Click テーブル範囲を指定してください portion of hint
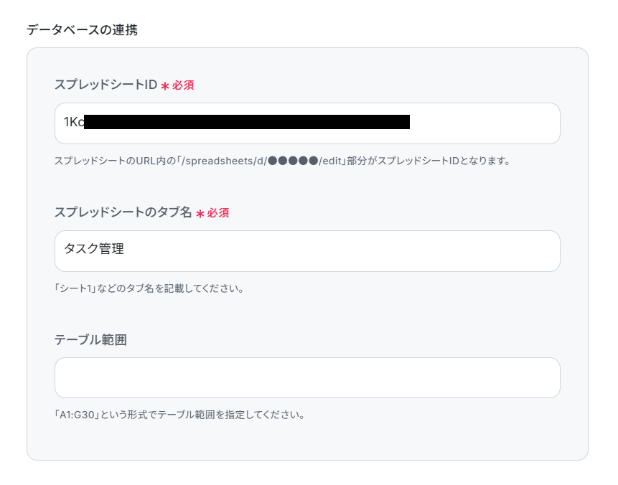 coord(226,415)
